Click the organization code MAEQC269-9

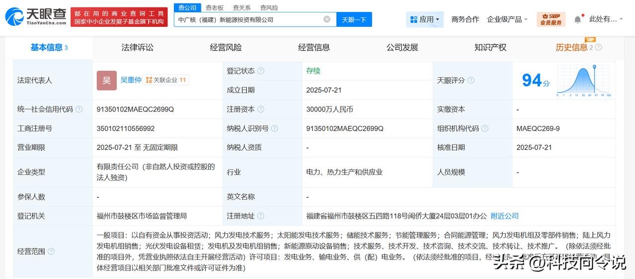coord(538,128)
